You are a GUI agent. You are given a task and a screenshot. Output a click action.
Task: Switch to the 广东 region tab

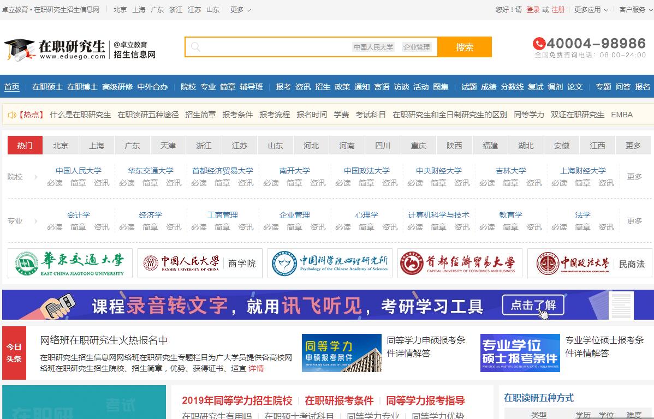tap(132, 146)
